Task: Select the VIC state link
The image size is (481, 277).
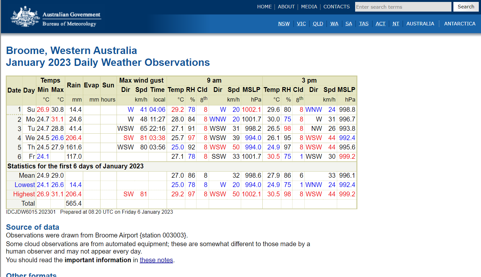Action: pos(301,24)
